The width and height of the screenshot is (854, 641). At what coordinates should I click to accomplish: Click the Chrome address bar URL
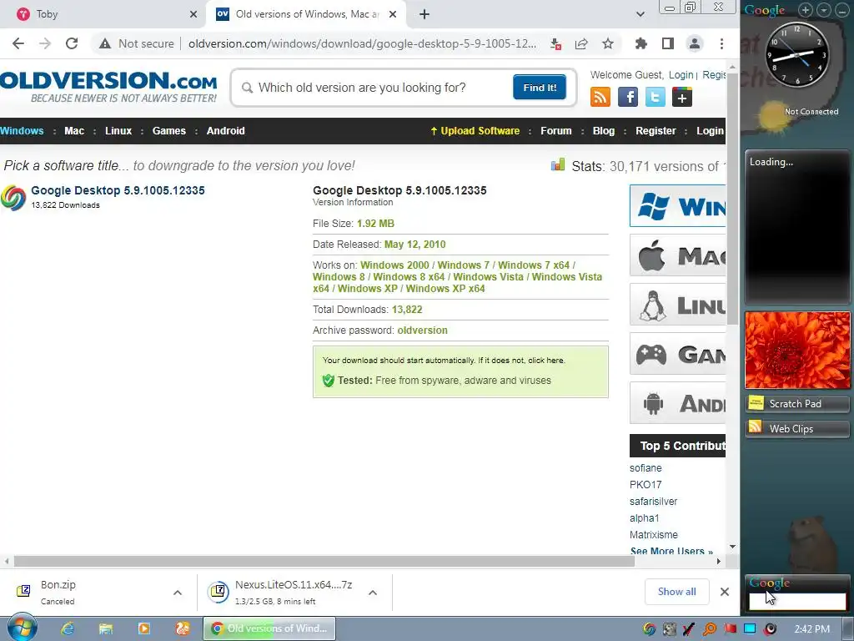coord(362,43)
